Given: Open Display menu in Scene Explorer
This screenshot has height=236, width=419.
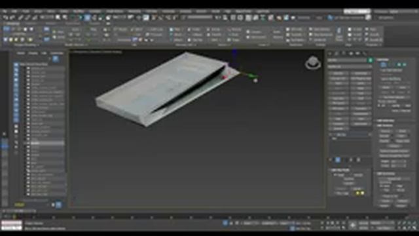Looking at the screenshot, I should point(33,53).
